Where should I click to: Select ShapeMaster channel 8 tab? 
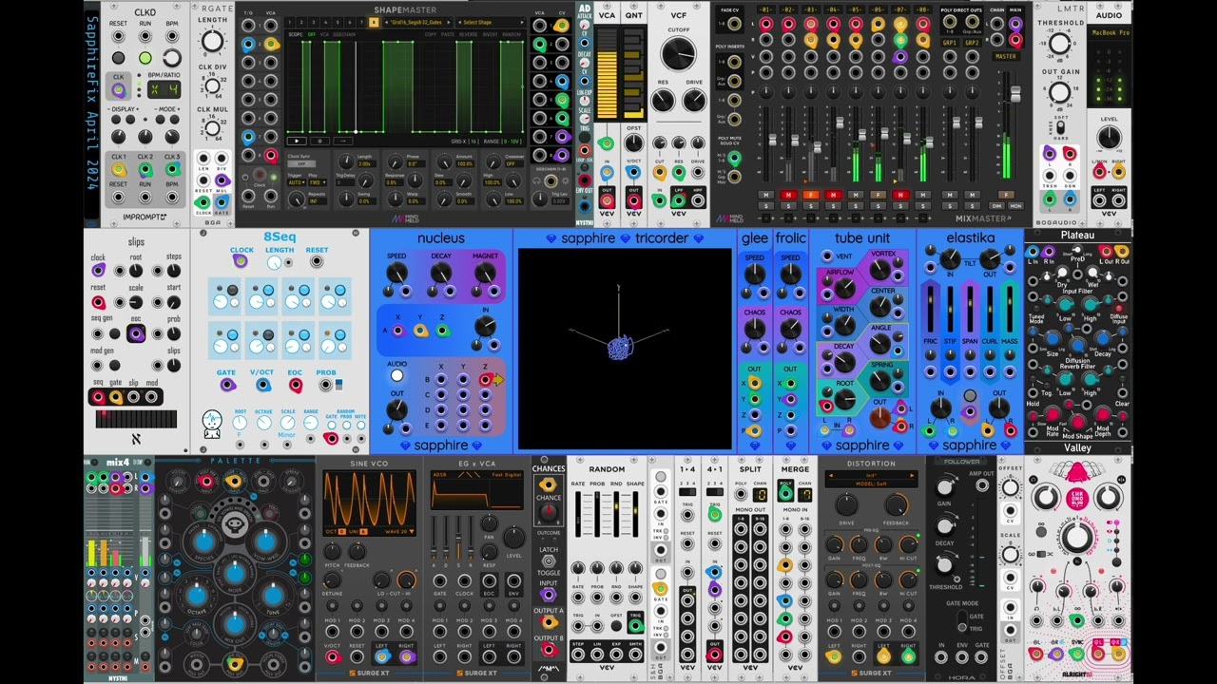point(374,23)
